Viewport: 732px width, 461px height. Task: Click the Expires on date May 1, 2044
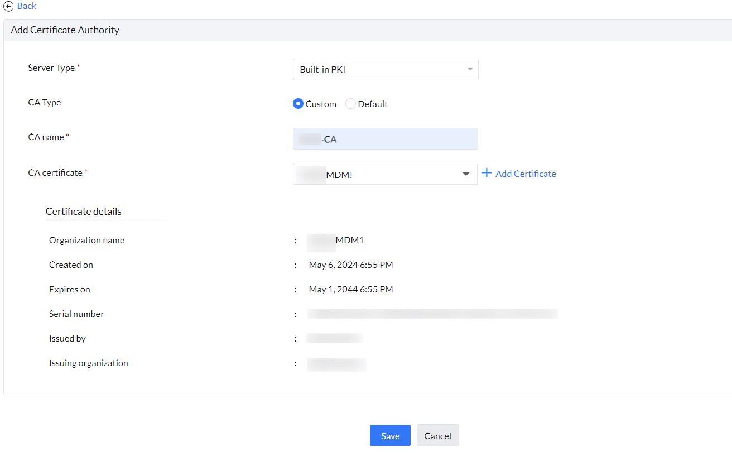[351, 290]
